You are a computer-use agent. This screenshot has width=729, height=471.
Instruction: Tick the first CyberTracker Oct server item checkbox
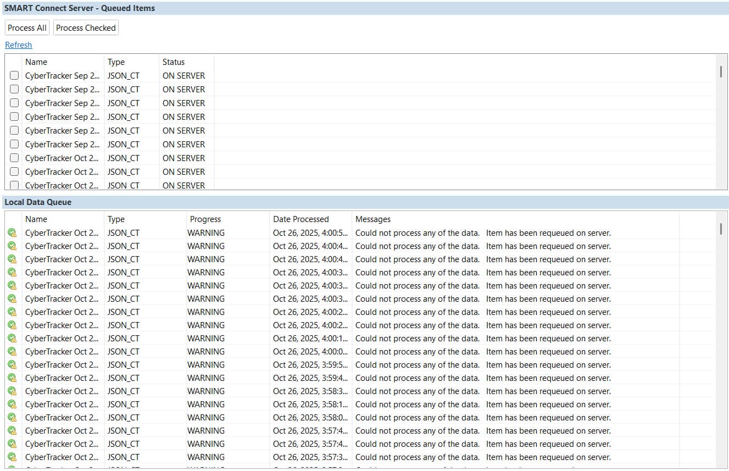pyautogui.click(x=14, y=158)
